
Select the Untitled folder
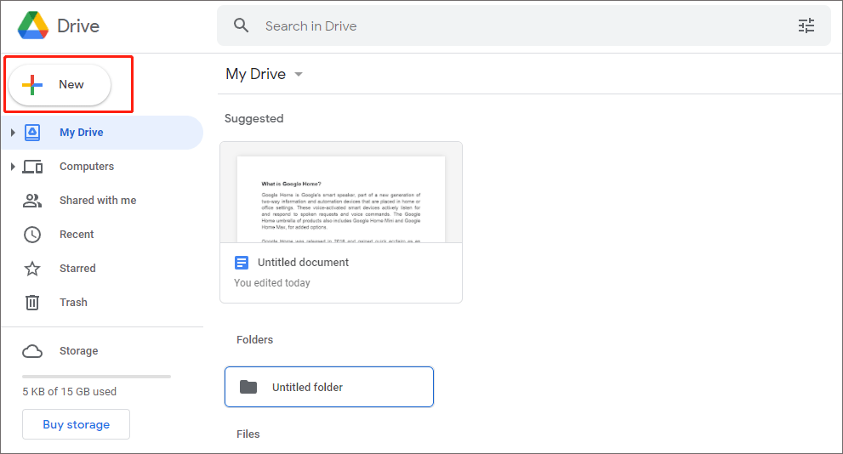pos(329,387)
